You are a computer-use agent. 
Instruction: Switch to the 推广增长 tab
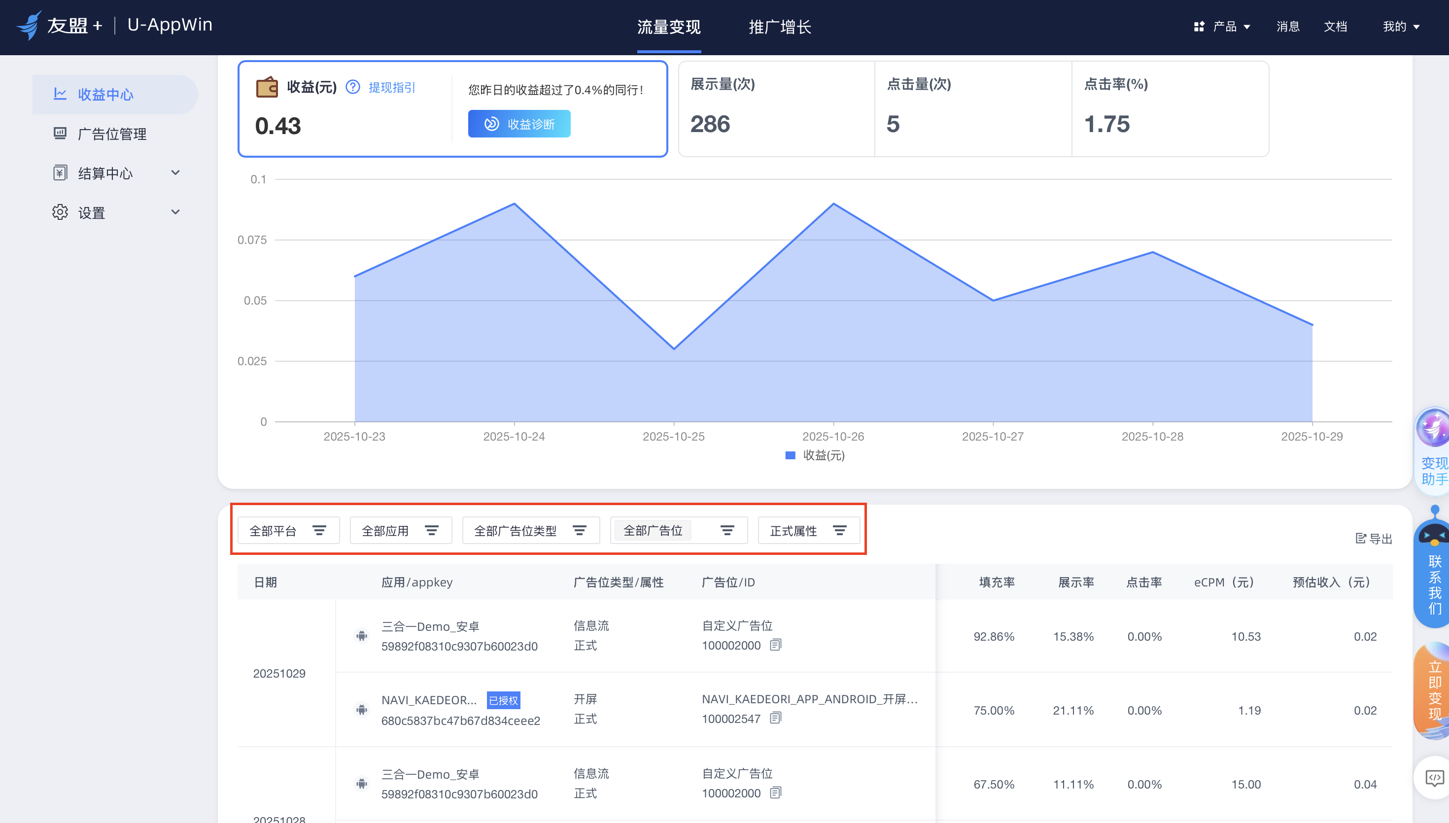click(780, 27)
